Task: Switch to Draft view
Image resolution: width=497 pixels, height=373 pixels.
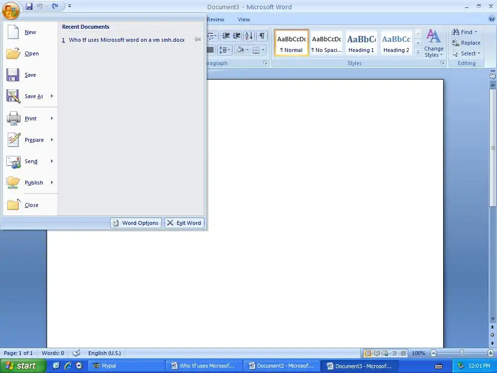Action: (403, 353)
